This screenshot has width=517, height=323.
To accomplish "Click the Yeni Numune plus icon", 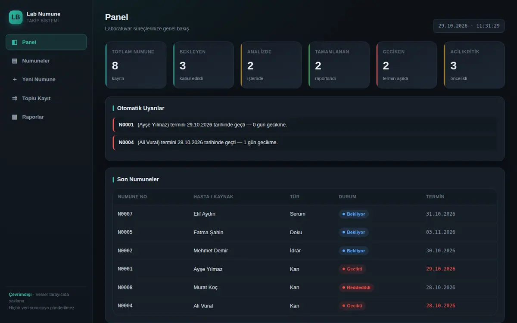I will (15, 79).
